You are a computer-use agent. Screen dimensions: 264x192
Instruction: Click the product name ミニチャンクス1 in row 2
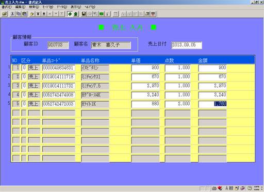coord(95,77)
